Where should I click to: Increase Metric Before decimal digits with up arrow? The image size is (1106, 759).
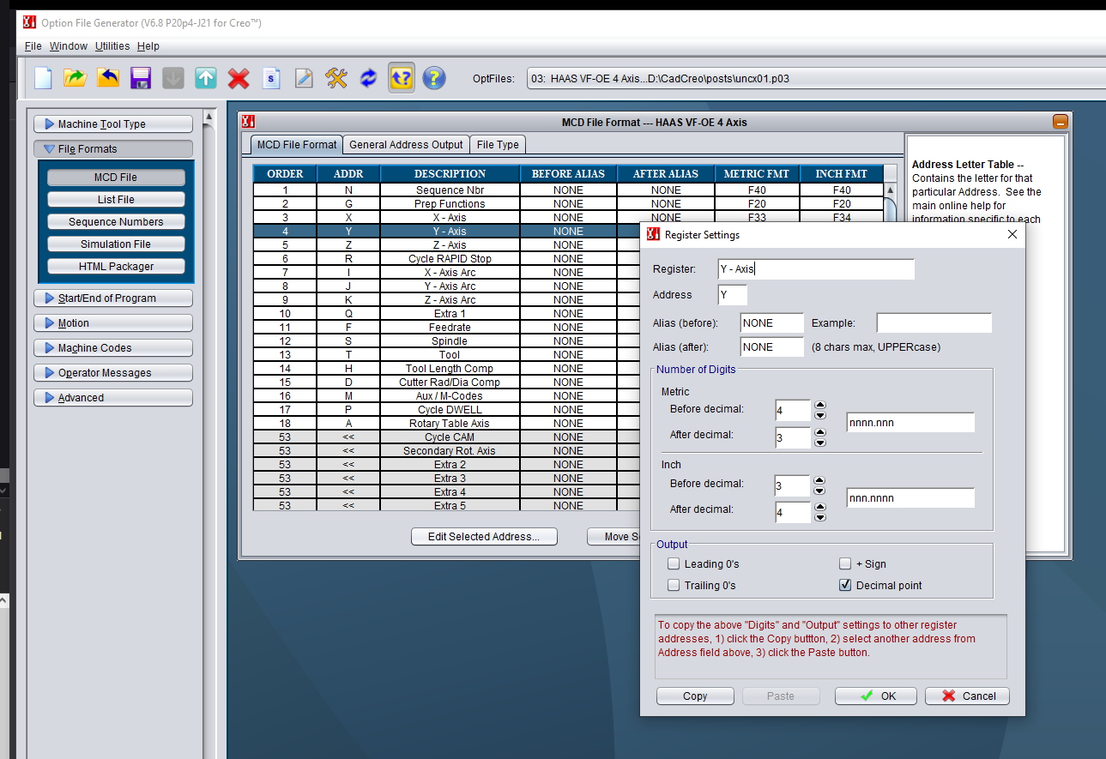pos(820,405)
